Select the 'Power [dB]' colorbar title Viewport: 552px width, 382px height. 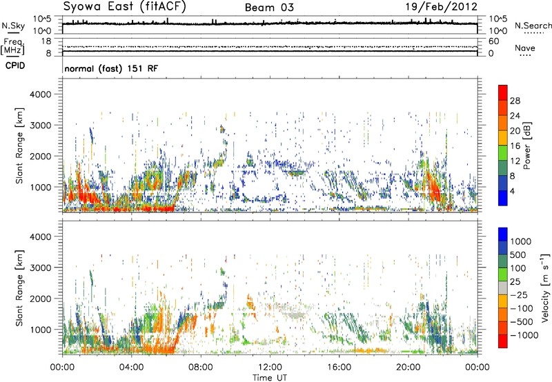[x=526, y=145]
